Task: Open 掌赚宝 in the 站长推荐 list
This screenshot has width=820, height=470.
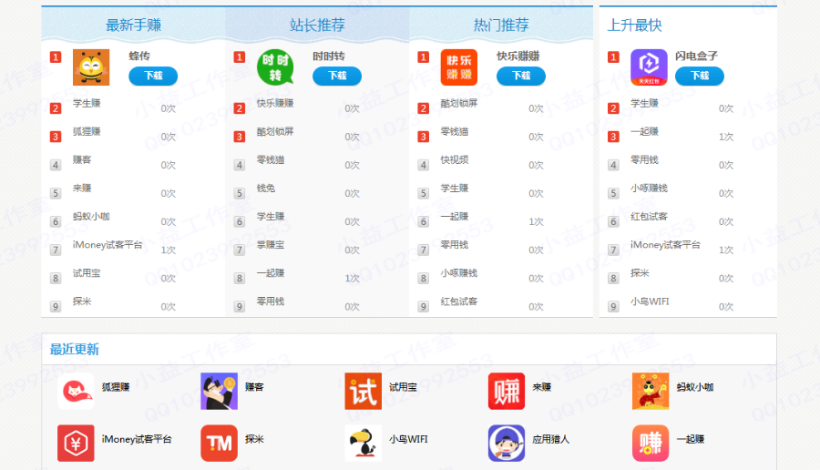Action: (271, 245)
